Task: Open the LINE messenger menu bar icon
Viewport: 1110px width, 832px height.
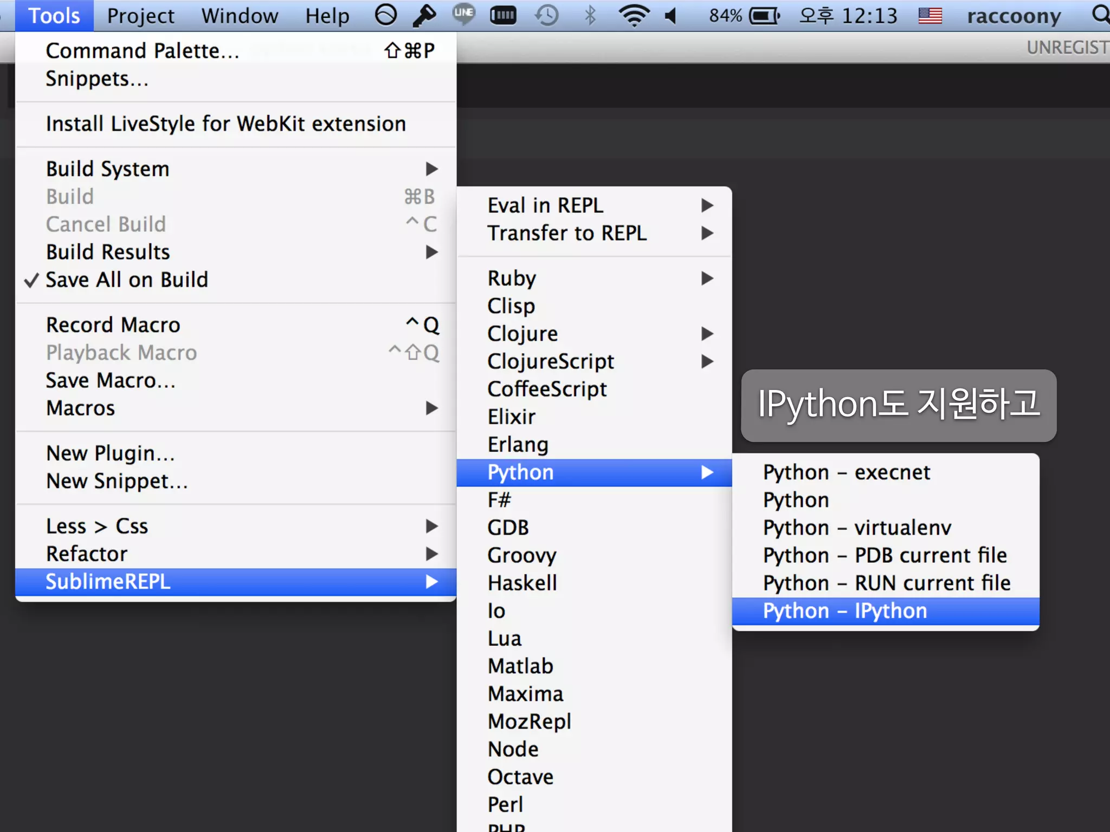Action: (x=464, y=14)
